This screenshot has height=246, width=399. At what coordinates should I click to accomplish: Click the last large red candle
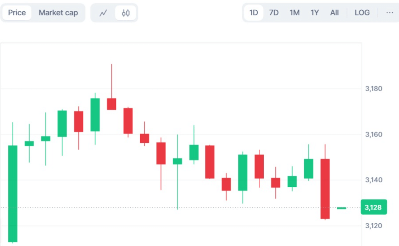(325, 190)
